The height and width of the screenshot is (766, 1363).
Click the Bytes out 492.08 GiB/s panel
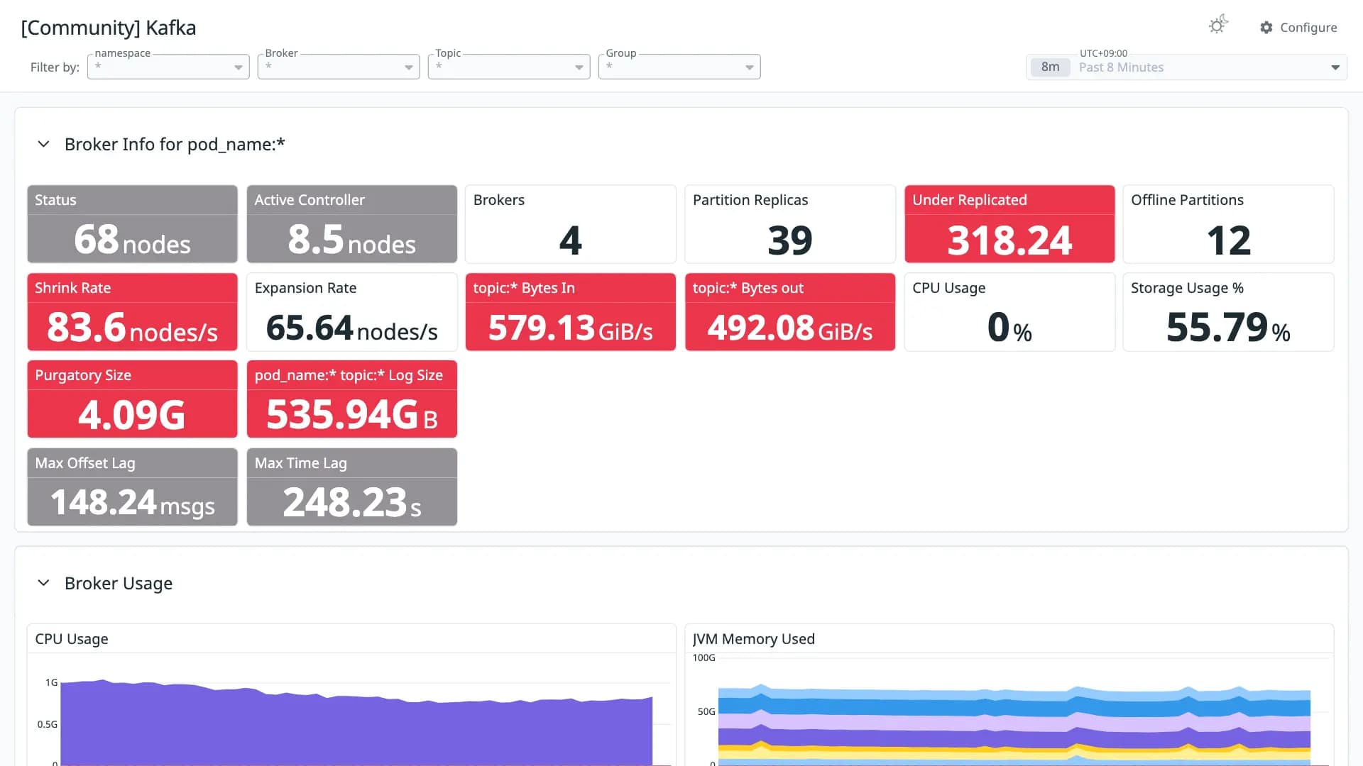point(790,312)
